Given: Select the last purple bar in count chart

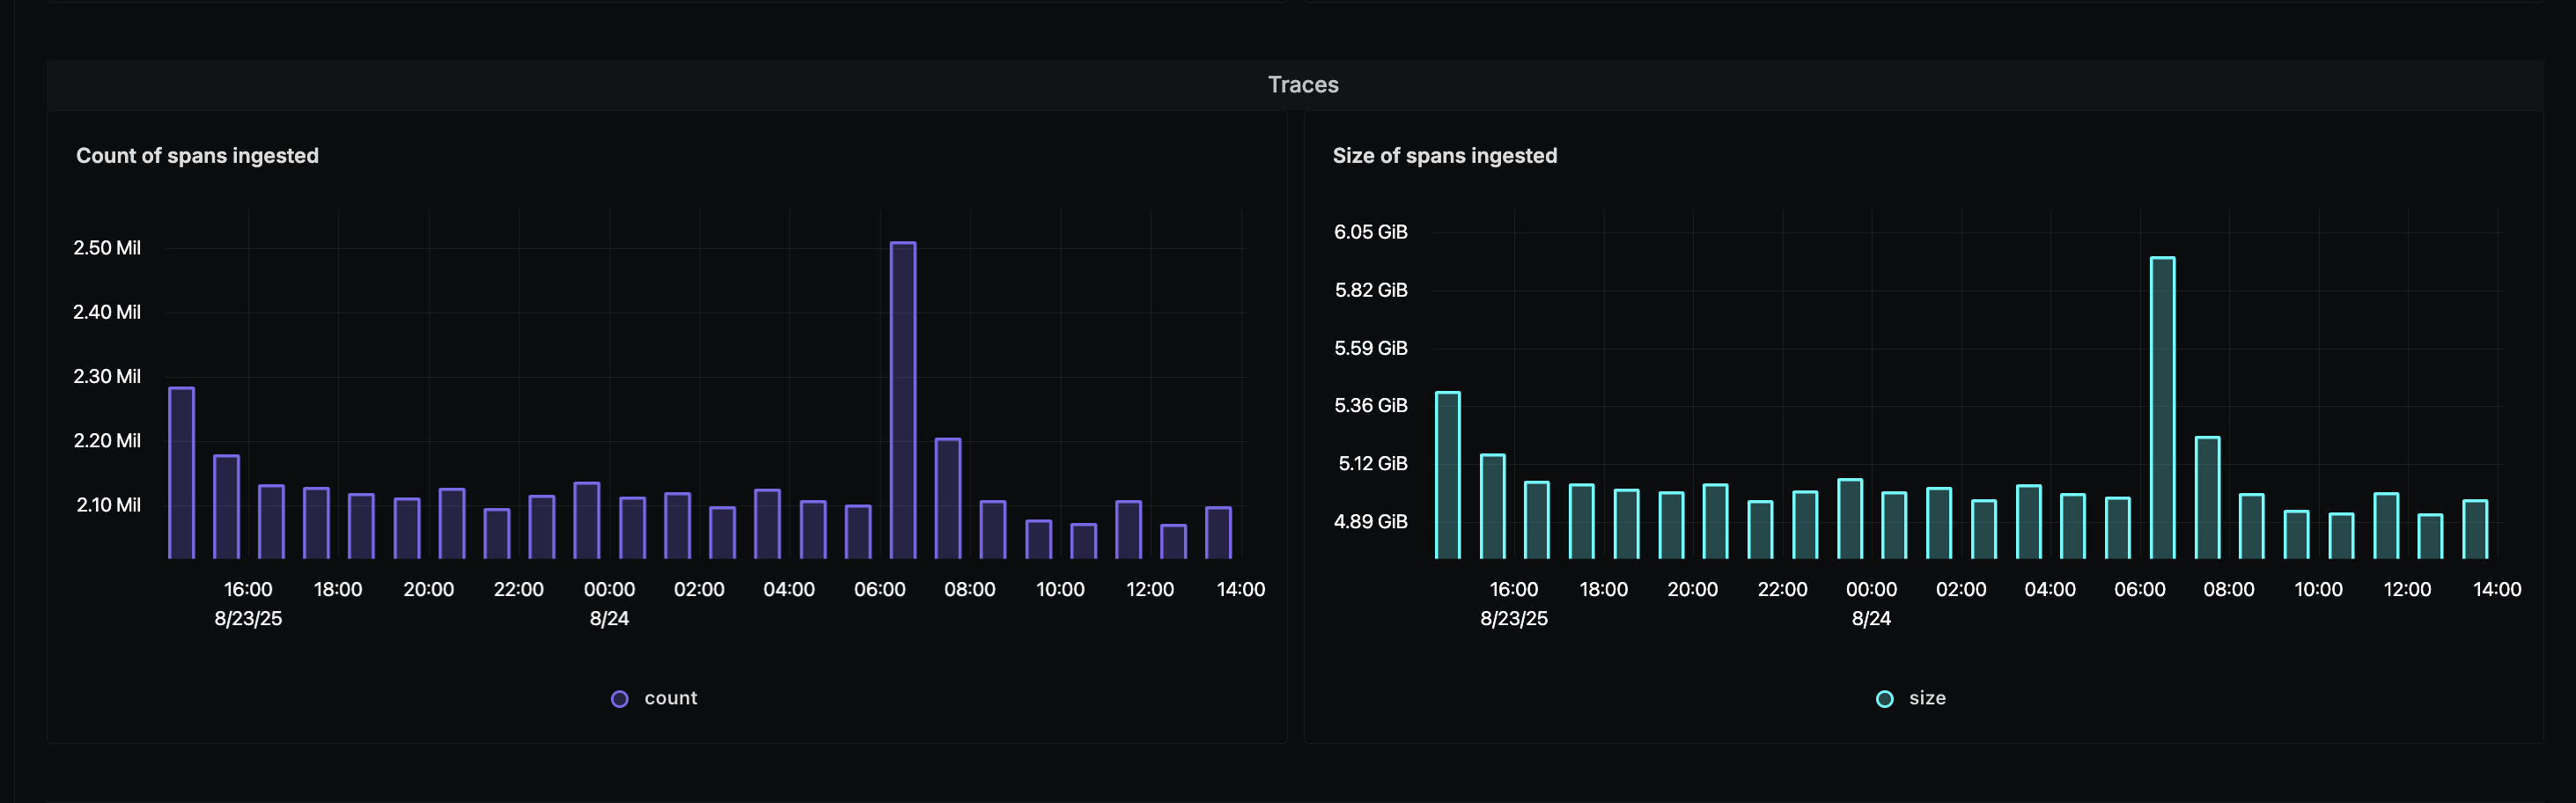Looking at the screenshot, I should point(1218,533).
